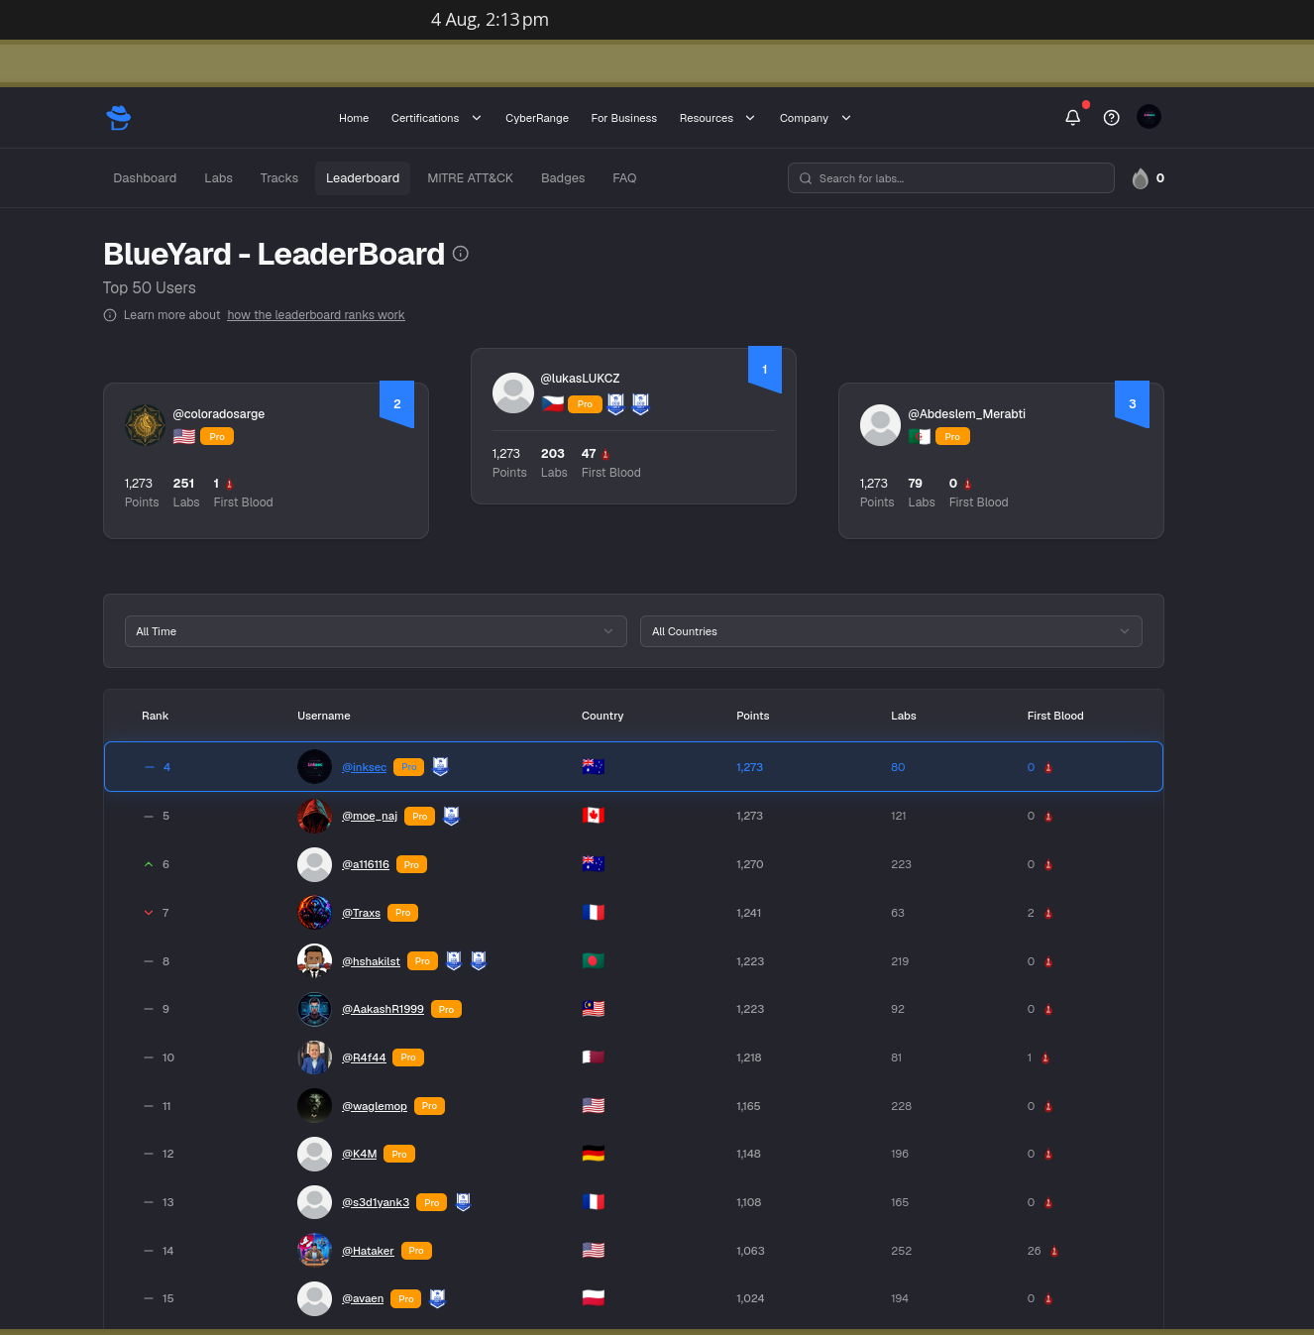Open the notifications bell

click(1073, 118)
